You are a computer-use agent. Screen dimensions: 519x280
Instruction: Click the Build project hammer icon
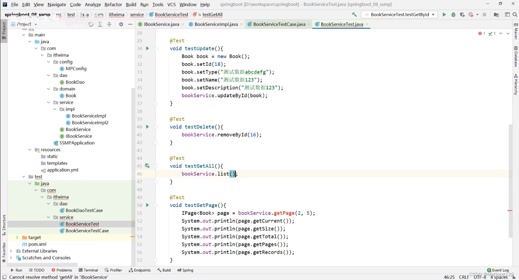click(x=354, y=14)
